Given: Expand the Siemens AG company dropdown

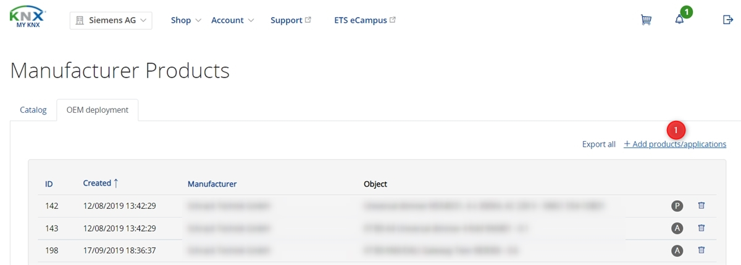Looking at the screenshot, I should click(111, 20).
